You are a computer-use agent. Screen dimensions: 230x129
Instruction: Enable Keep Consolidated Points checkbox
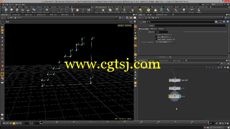tap(156, 39)
